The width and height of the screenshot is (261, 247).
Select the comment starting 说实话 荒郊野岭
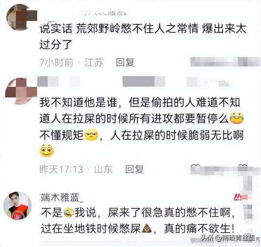143,37
